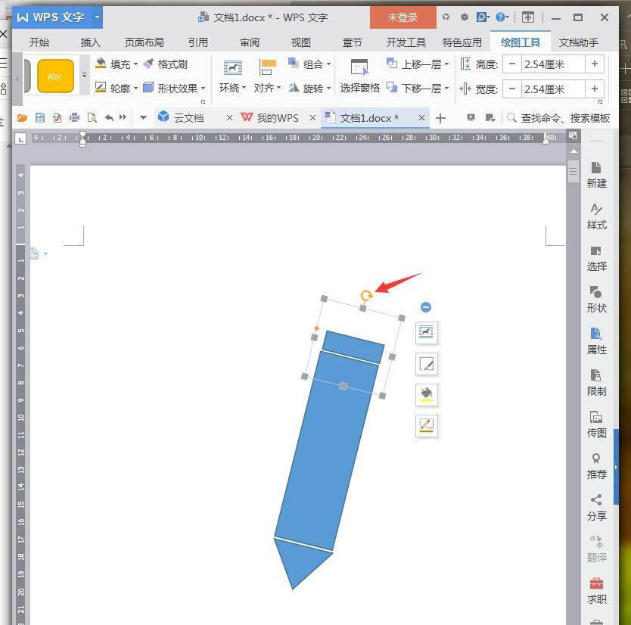Viewport: 631px width, 625px height.
Task: Open 求职 in the right sidebar
Action: click(596, 590)
